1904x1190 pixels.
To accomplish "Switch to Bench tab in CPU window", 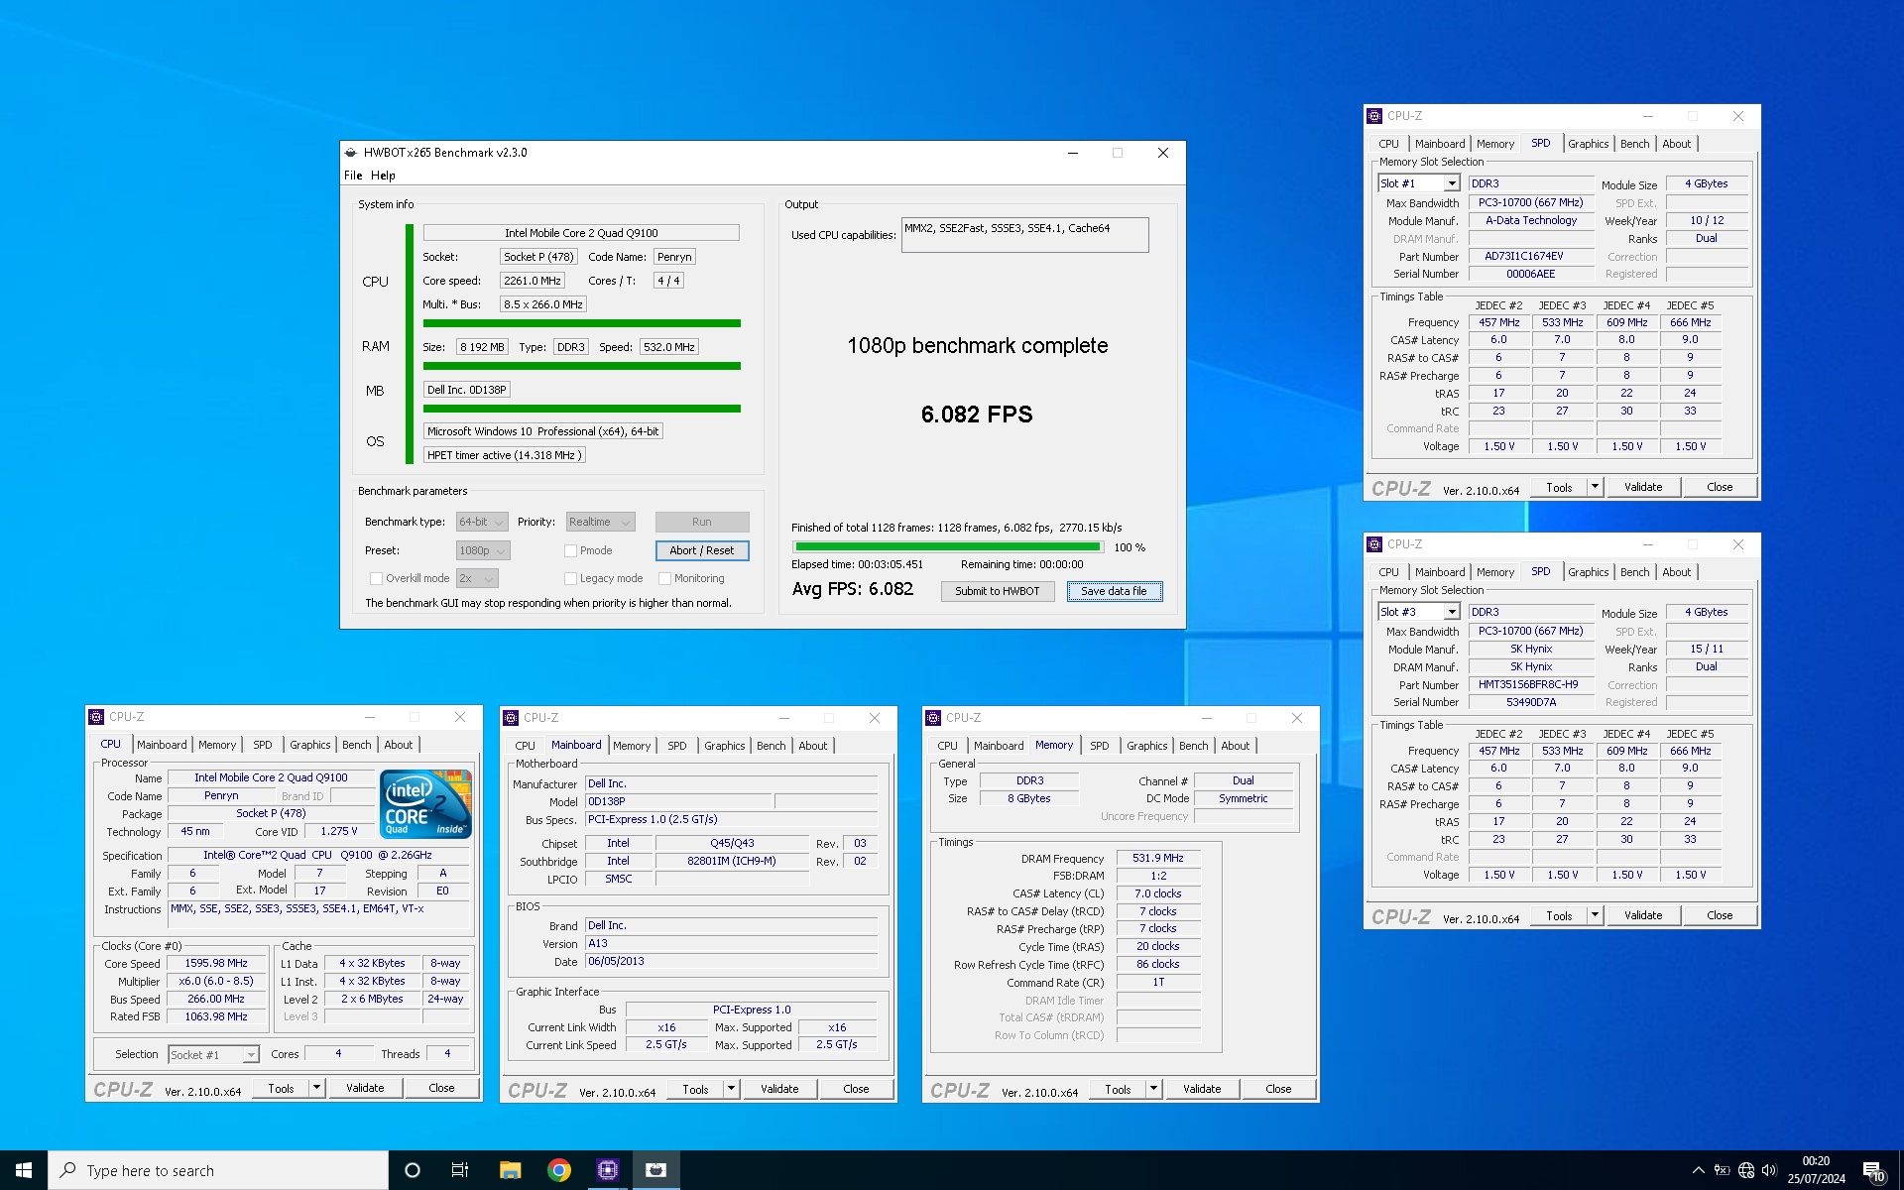I will [357, 745].
